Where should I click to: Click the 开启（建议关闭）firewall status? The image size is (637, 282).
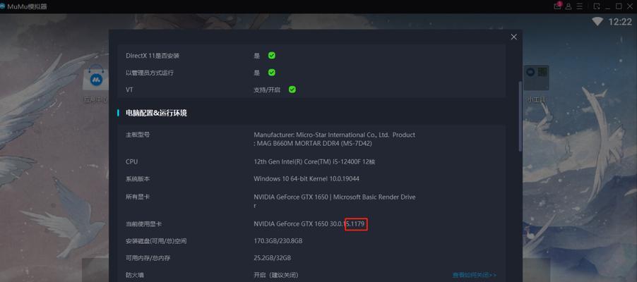click(x=276, y=275)
